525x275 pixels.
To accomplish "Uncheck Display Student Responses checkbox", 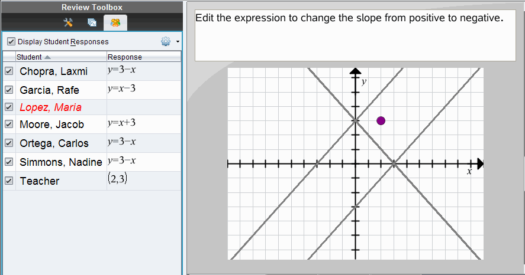I will pyautogui.click(x=11, y=42).
